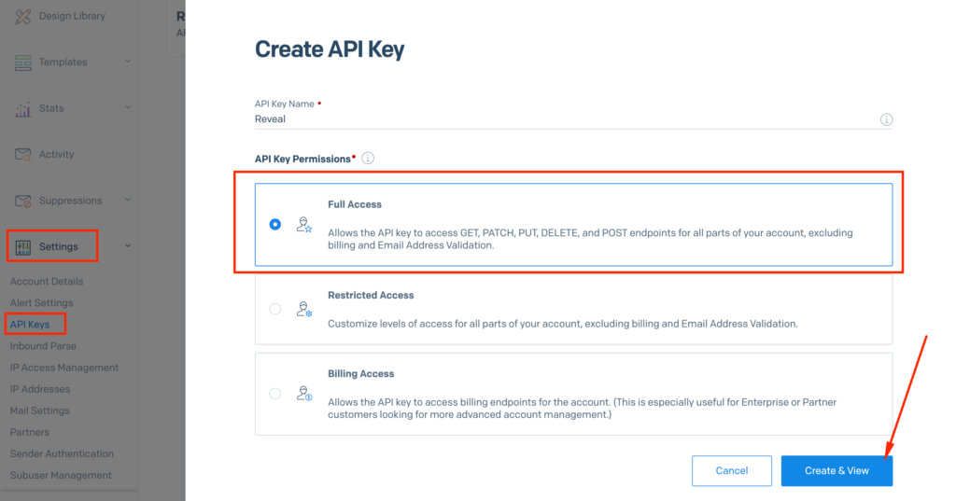
Task: Click the Stats chart icon
Action: click(23, 109)
